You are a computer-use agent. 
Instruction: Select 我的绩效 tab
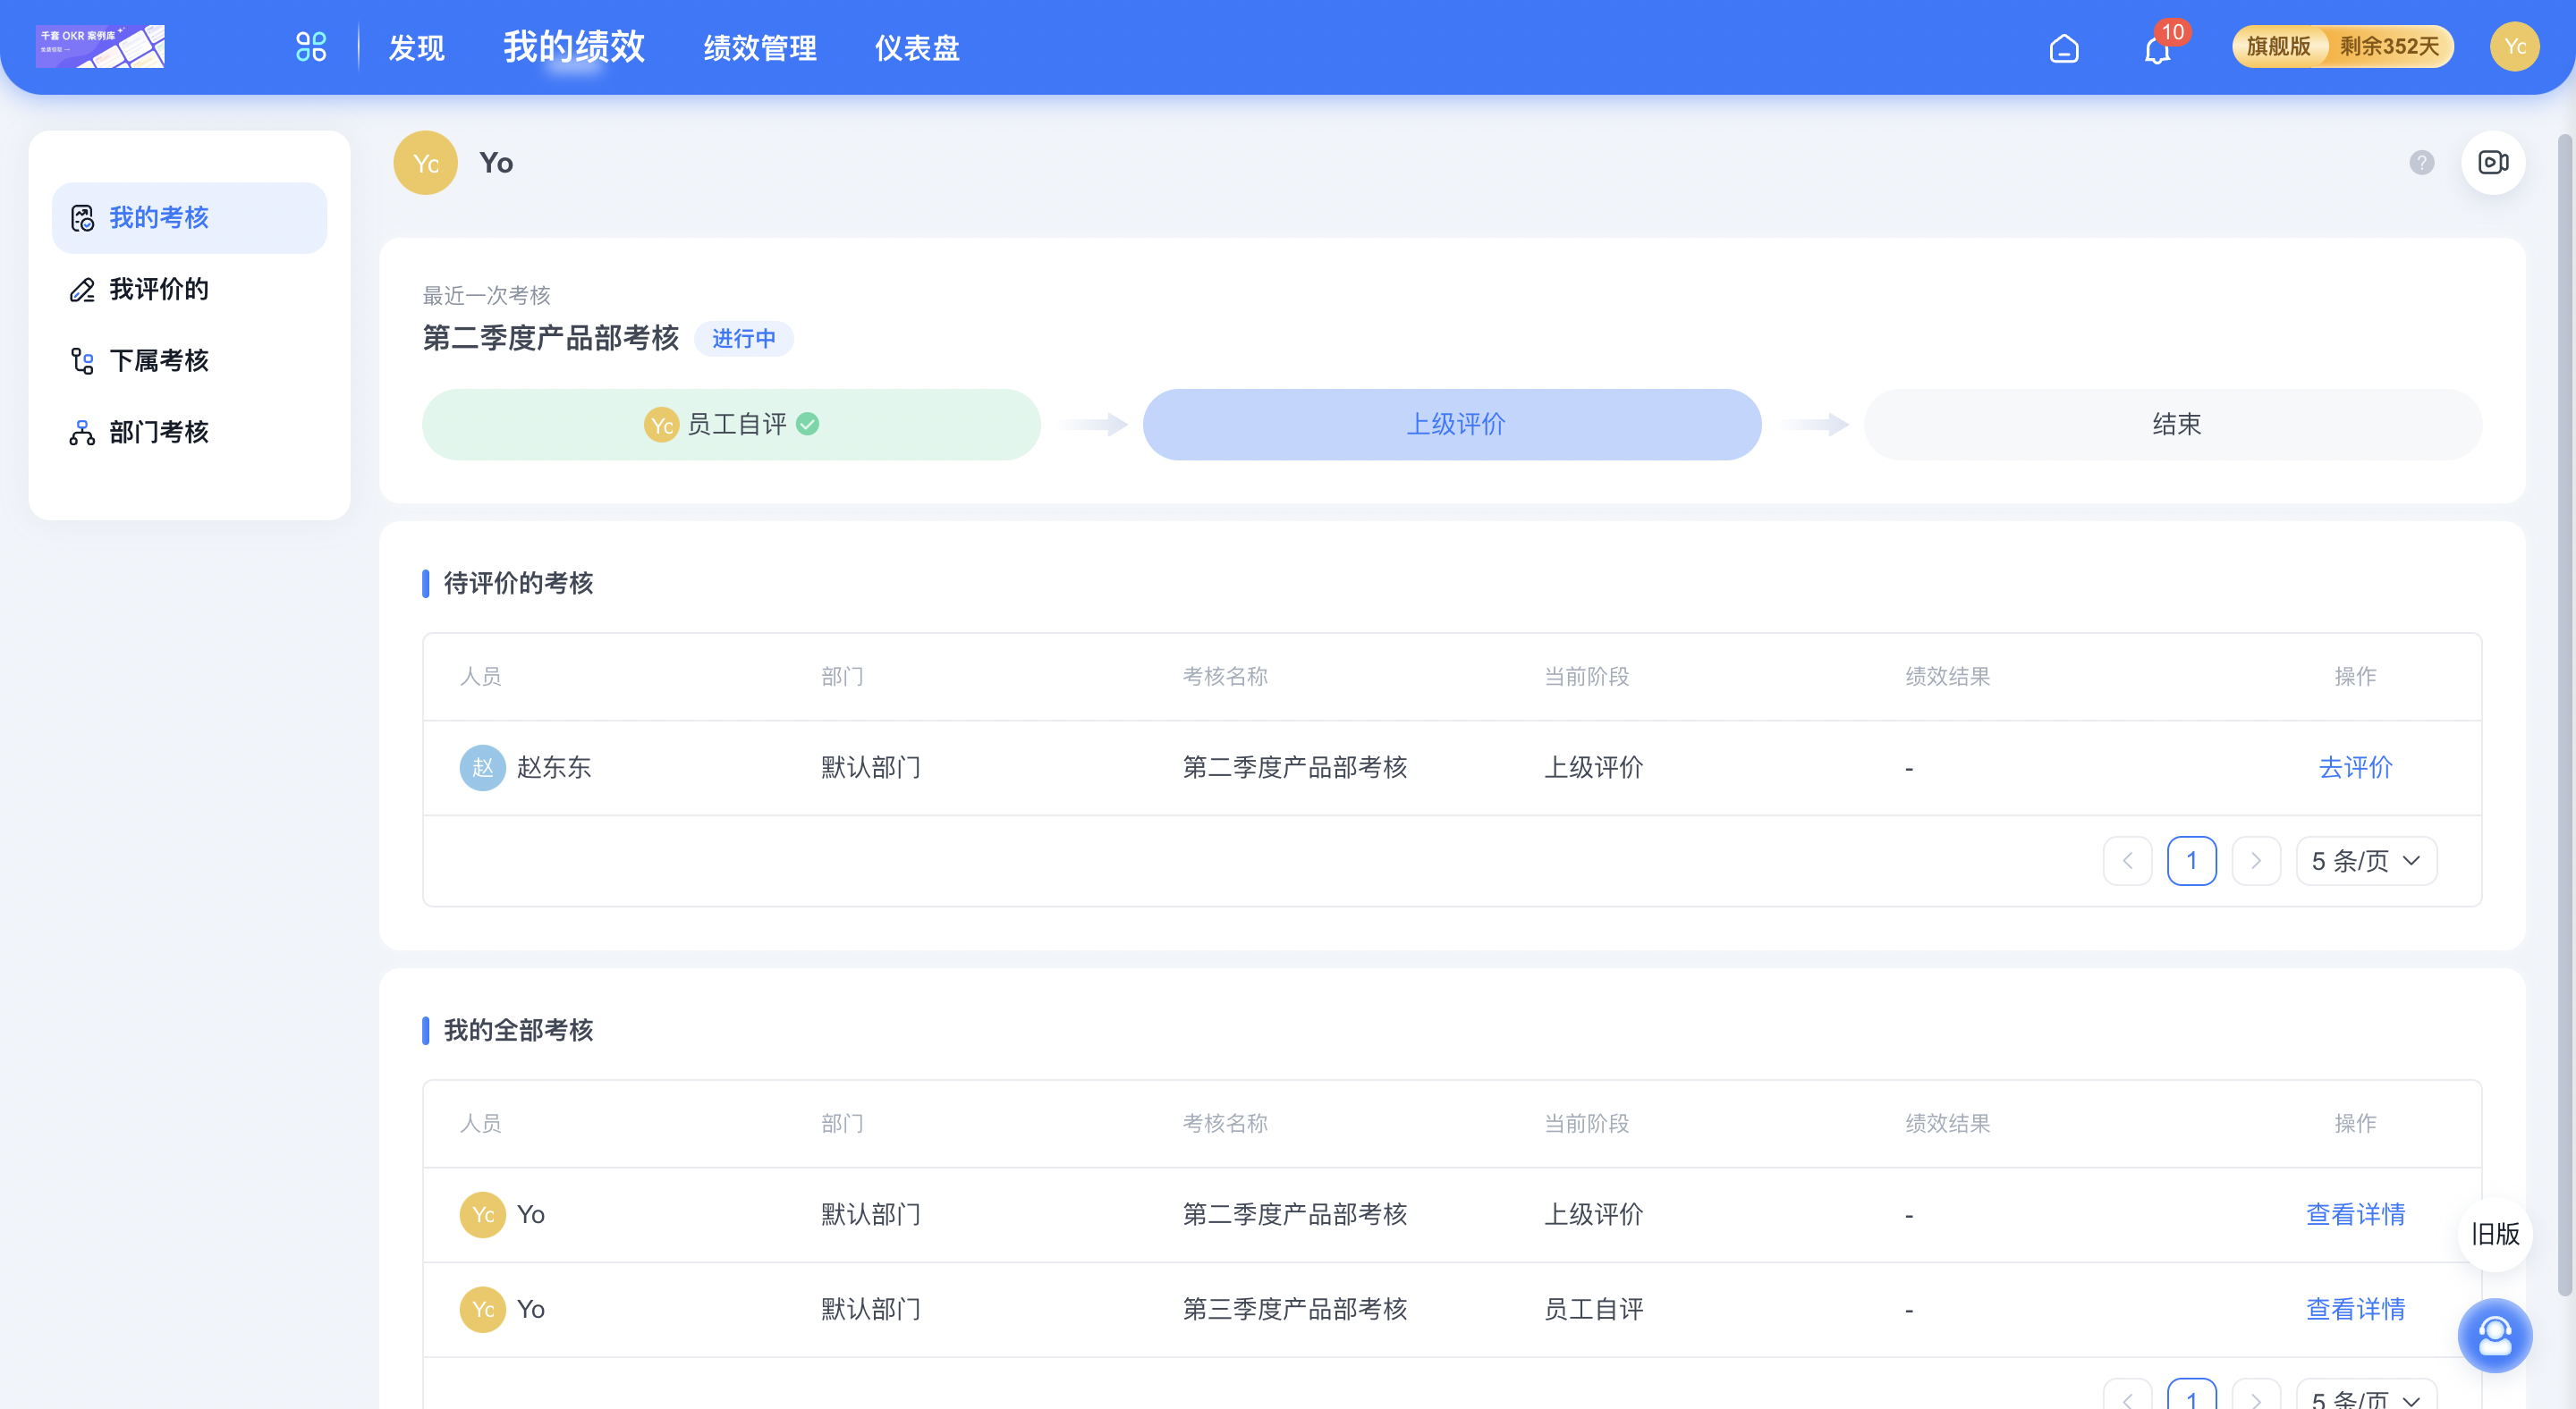574,47
